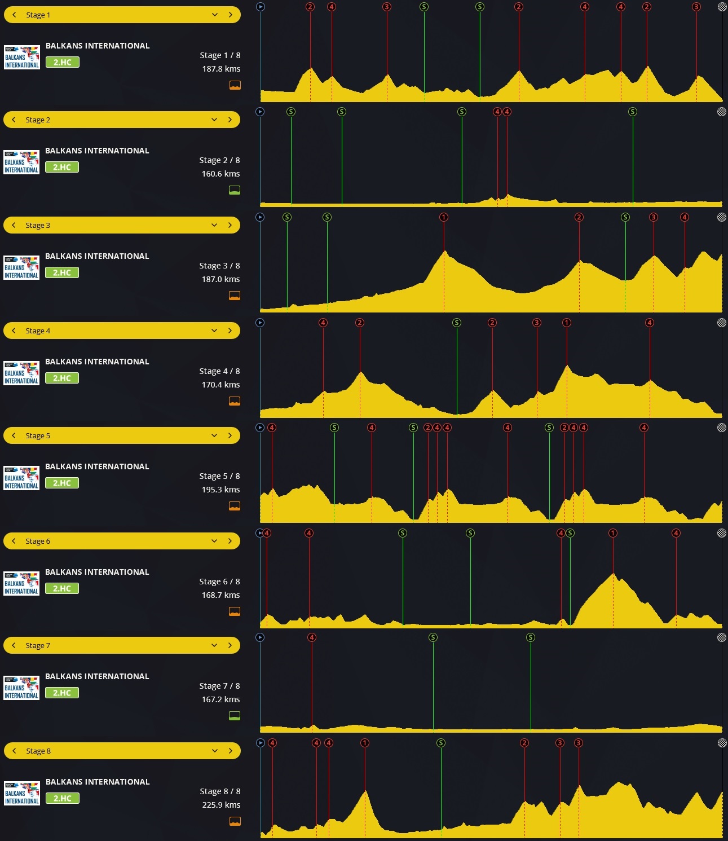
Task: Click the Stage 7 flat terrain type icon
Action: 235,716
